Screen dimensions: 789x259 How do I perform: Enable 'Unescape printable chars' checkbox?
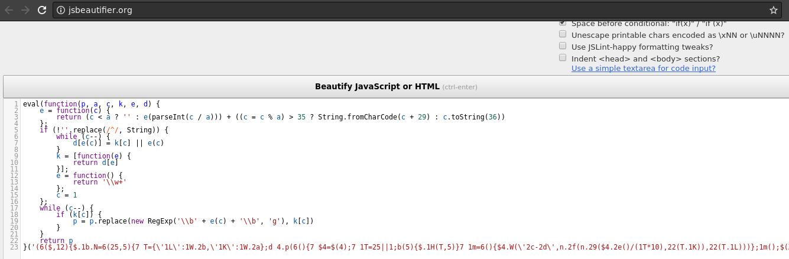(x=563, y=34)
